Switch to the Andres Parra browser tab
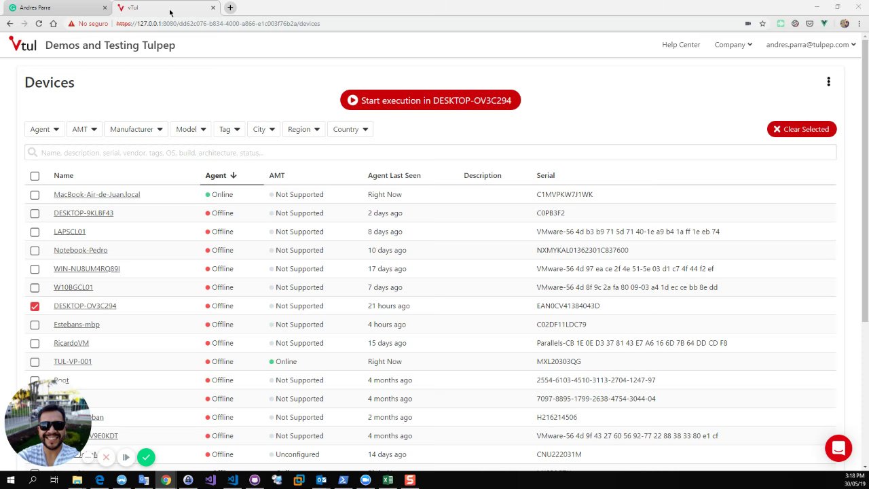The width and height of the screenshot is (869, 489). coord(58,7)
